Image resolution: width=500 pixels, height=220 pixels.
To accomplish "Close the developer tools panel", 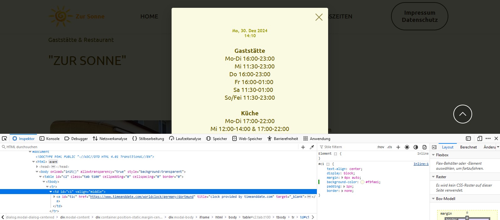I will tap(496, 138).
